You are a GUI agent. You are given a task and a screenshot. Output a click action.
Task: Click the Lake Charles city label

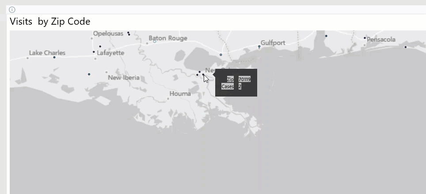47,53
